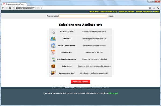Open Gestione Clienti application
The image size is (161, 106).
pyautogui.click(x=67, y=32)
